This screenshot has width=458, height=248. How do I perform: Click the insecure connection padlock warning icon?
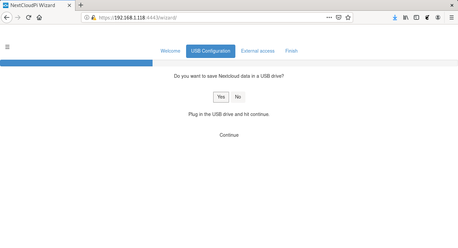tap(94, 17)
